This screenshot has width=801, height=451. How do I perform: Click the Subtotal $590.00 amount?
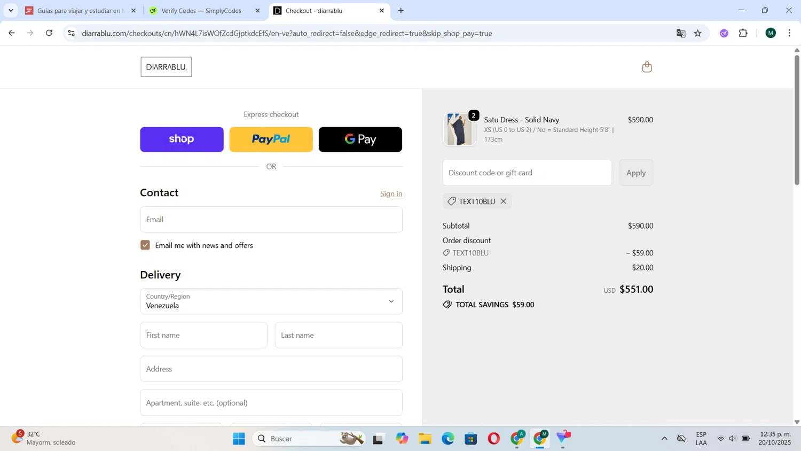pyautogui.click(x=640, y=226)
